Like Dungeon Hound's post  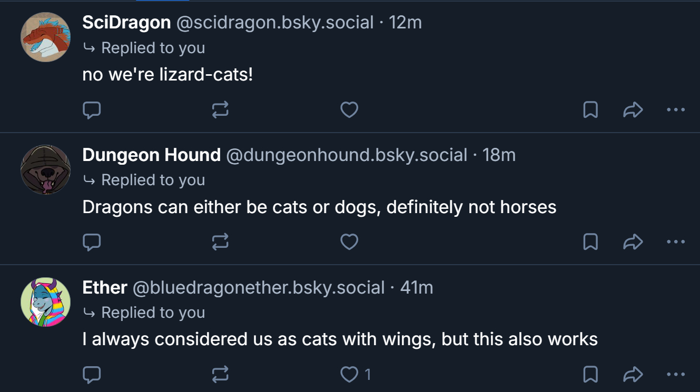coord(349,242)
